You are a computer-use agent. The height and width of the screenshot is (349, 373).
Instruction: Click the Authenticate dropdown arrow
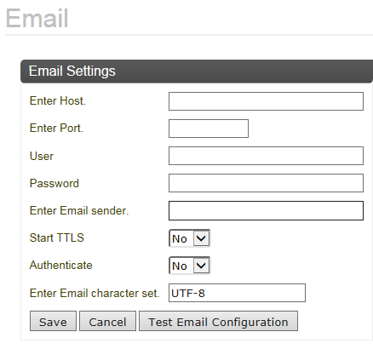[201, 266]
